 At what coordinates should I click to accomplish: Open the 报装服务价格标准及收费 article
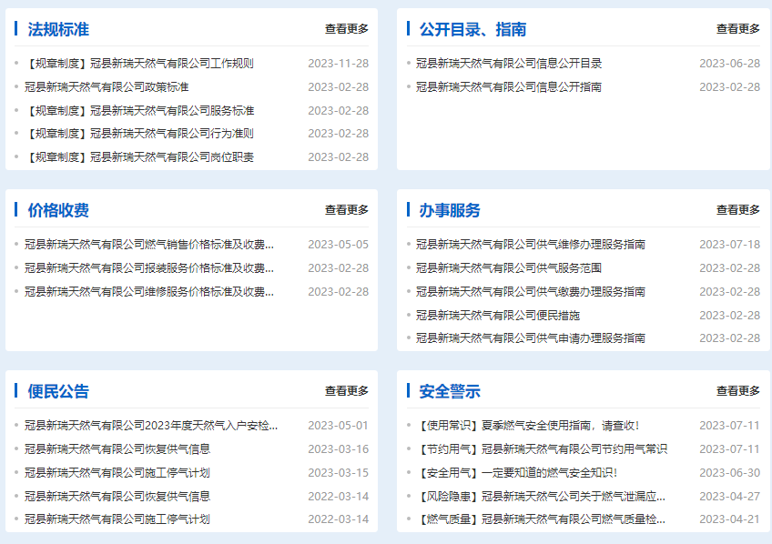(149, 268)
